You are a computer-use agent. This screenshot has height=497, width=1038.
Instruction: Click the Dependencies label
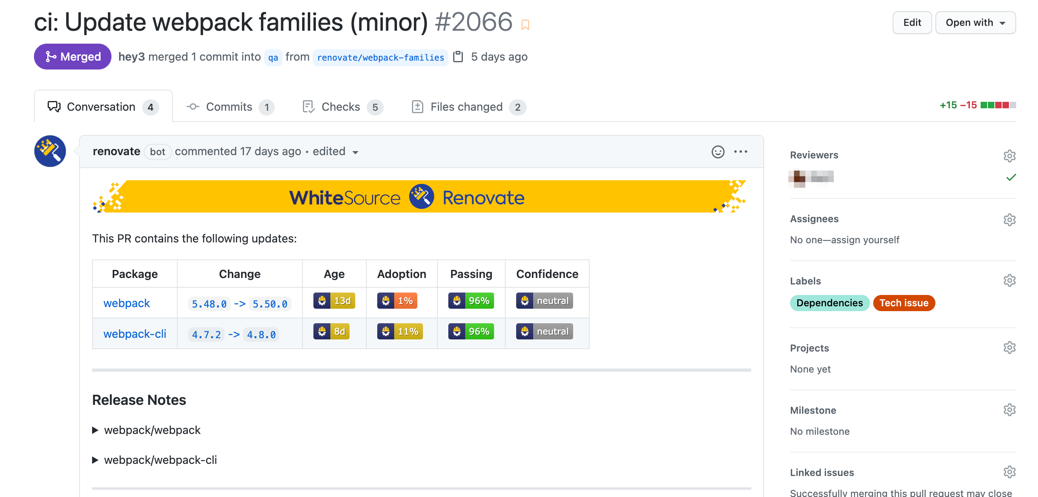click(x=829, y=303)
